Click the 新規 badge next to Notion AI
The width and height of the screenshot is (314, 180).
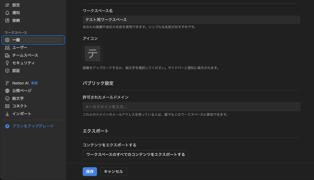[34, 83]
